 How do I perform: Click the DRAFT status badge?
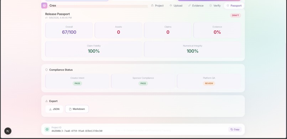235,16
